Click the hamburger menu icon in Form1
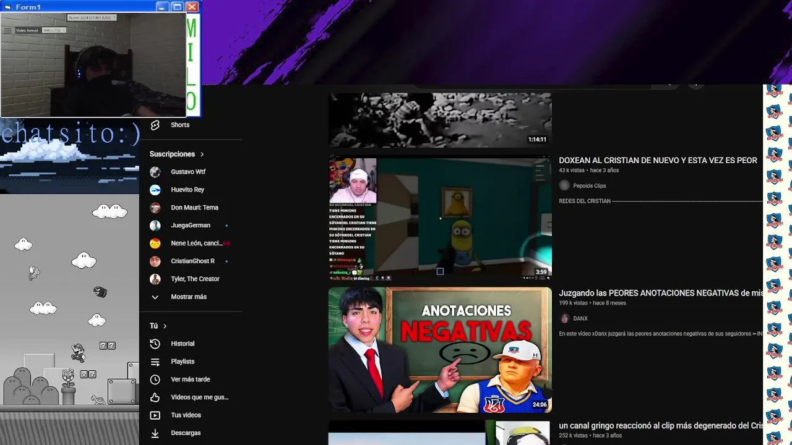 click(7, 30)
